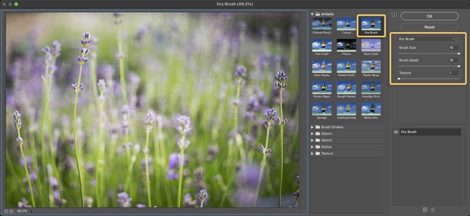Open the Dry Brush filter dropdown
The height and width of the screenshot is (216, 470).
[426, 39]
